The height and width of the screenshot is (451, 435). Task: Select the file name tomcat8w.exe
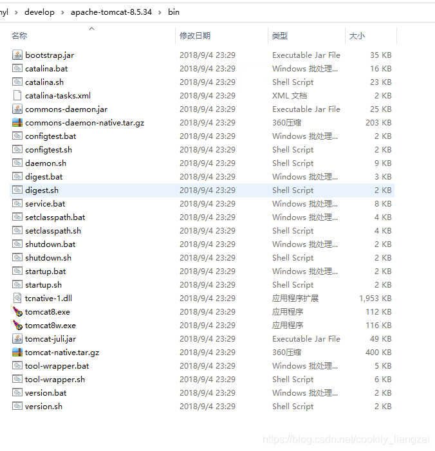(50, 326)
